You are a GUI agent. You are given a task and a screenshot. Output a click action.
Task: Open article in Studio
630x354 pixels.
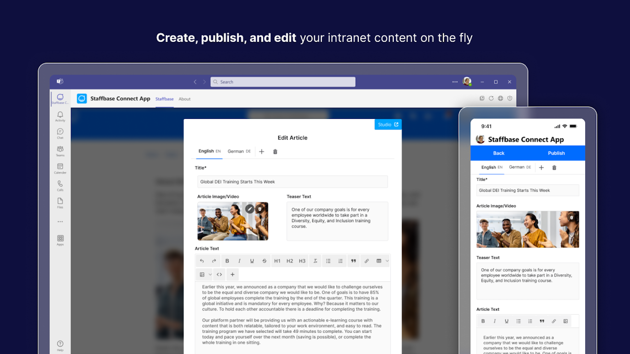coord(388,124)
